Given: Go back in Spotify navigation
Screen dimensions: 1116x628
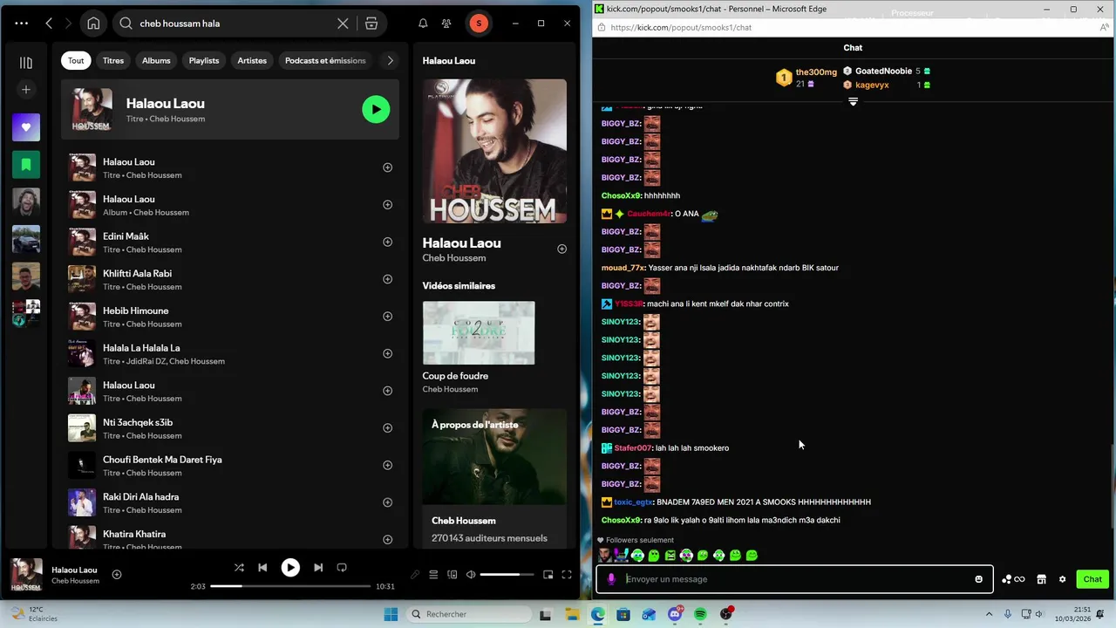Looking at the screenshot, I should 49,24.
